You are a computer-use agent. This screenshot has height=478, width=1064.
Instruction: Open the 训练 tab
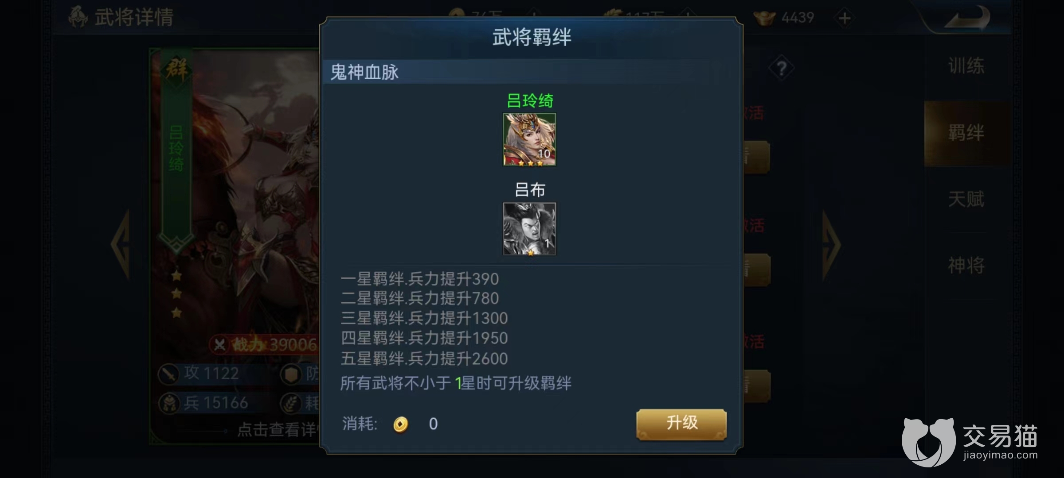[966, 66]
